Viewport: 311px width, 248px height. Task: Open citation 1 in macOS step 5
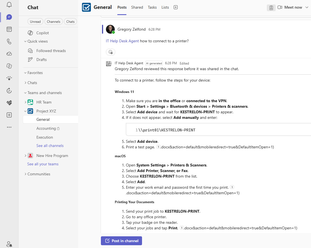click(x=232, y=187)
